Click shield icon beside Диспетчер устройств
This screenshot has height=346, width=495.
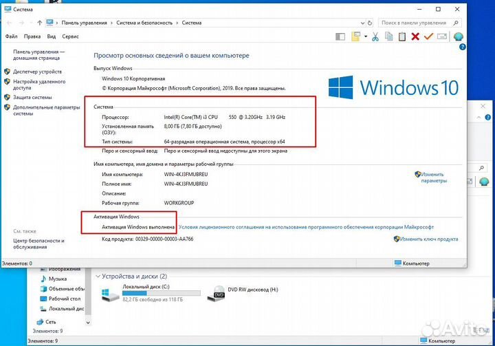tap(8, 72)
